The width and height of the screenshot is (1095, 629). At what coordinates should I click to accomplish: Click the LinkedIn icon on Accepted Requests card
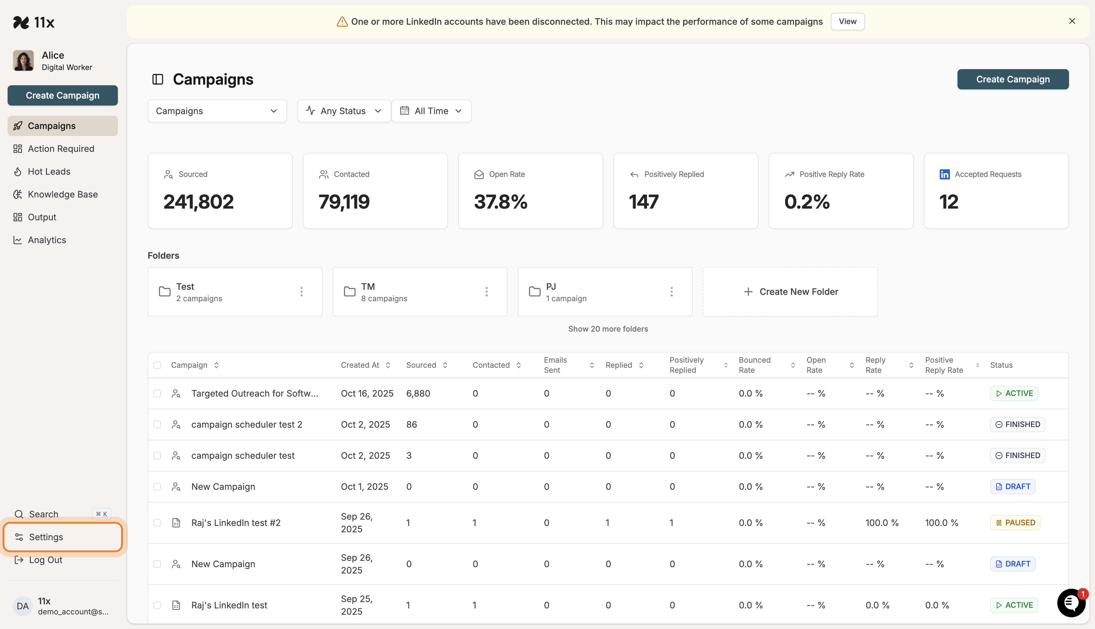[x=945, y=174]
